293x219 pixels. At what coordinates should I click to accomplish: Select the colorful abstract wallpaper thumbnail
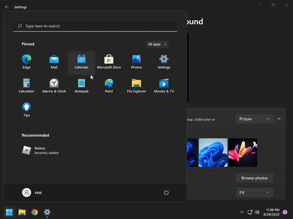coord(243,153)
